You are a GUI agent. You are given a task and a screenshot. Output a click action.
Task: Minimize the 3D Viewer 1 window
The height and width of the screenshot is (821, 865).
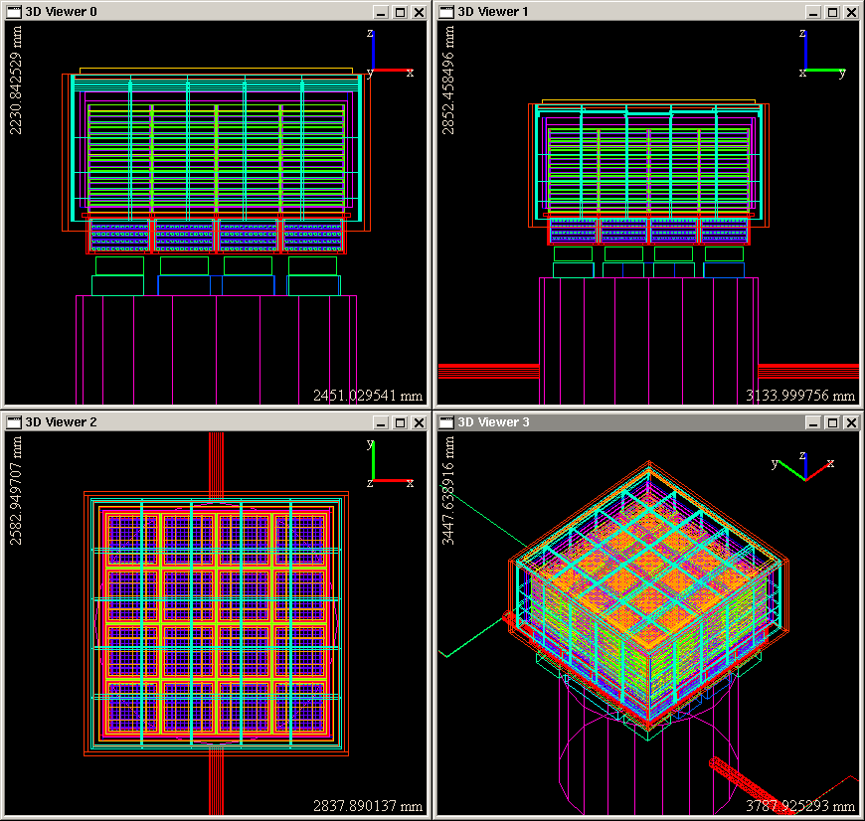click(814, 12)
